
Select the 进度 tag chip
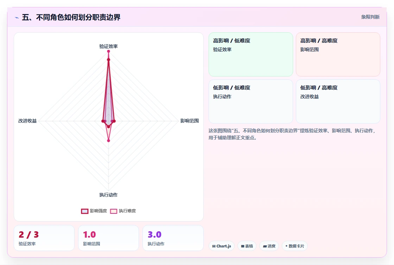pyautogui.click(x=269, y=246)
